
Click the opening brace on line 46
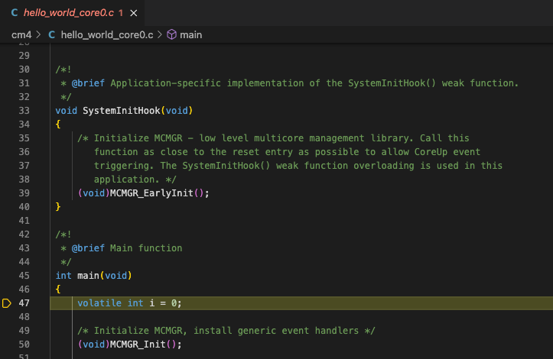pyautogui.click(x=58, y=289)
